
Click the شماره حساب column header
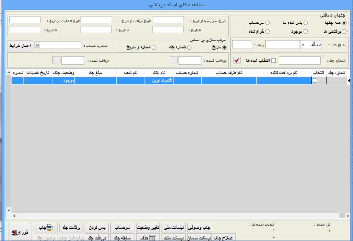pyautogui.click(x=188, y=73)
